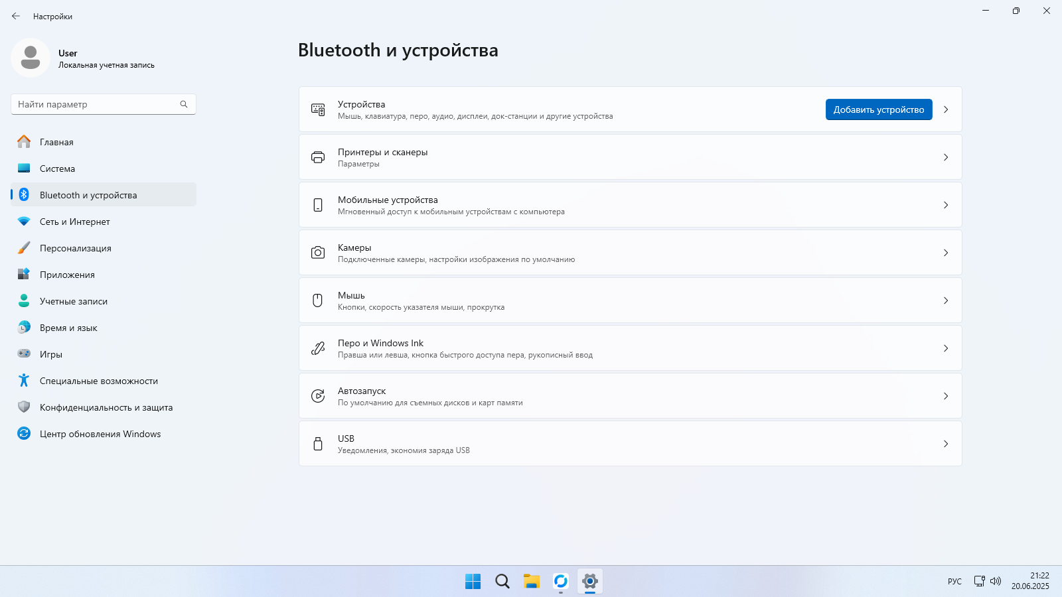Click the Конфиденциальность shield icon
The image size is (1062, 597).
click(x=24, y=407)
